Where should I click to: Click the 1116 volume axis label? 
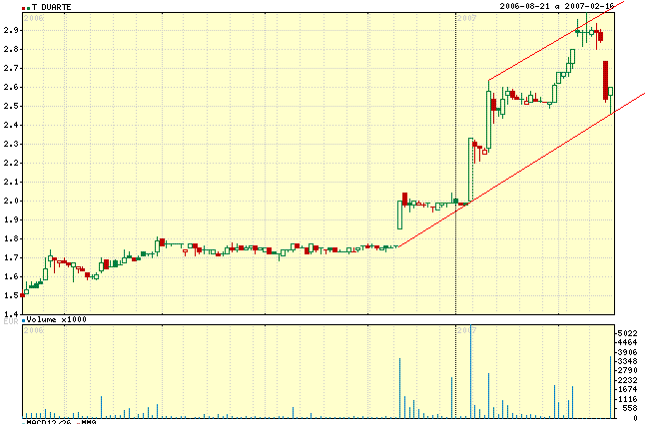click(627, 399)
